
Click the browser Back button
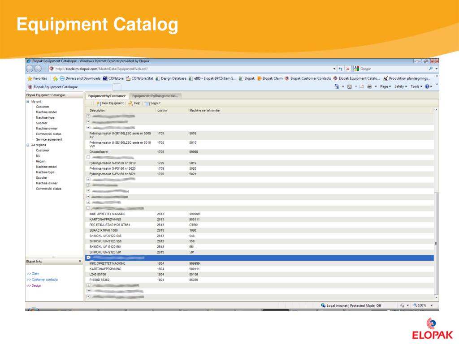pyautogui.click(x=30, y=69)
